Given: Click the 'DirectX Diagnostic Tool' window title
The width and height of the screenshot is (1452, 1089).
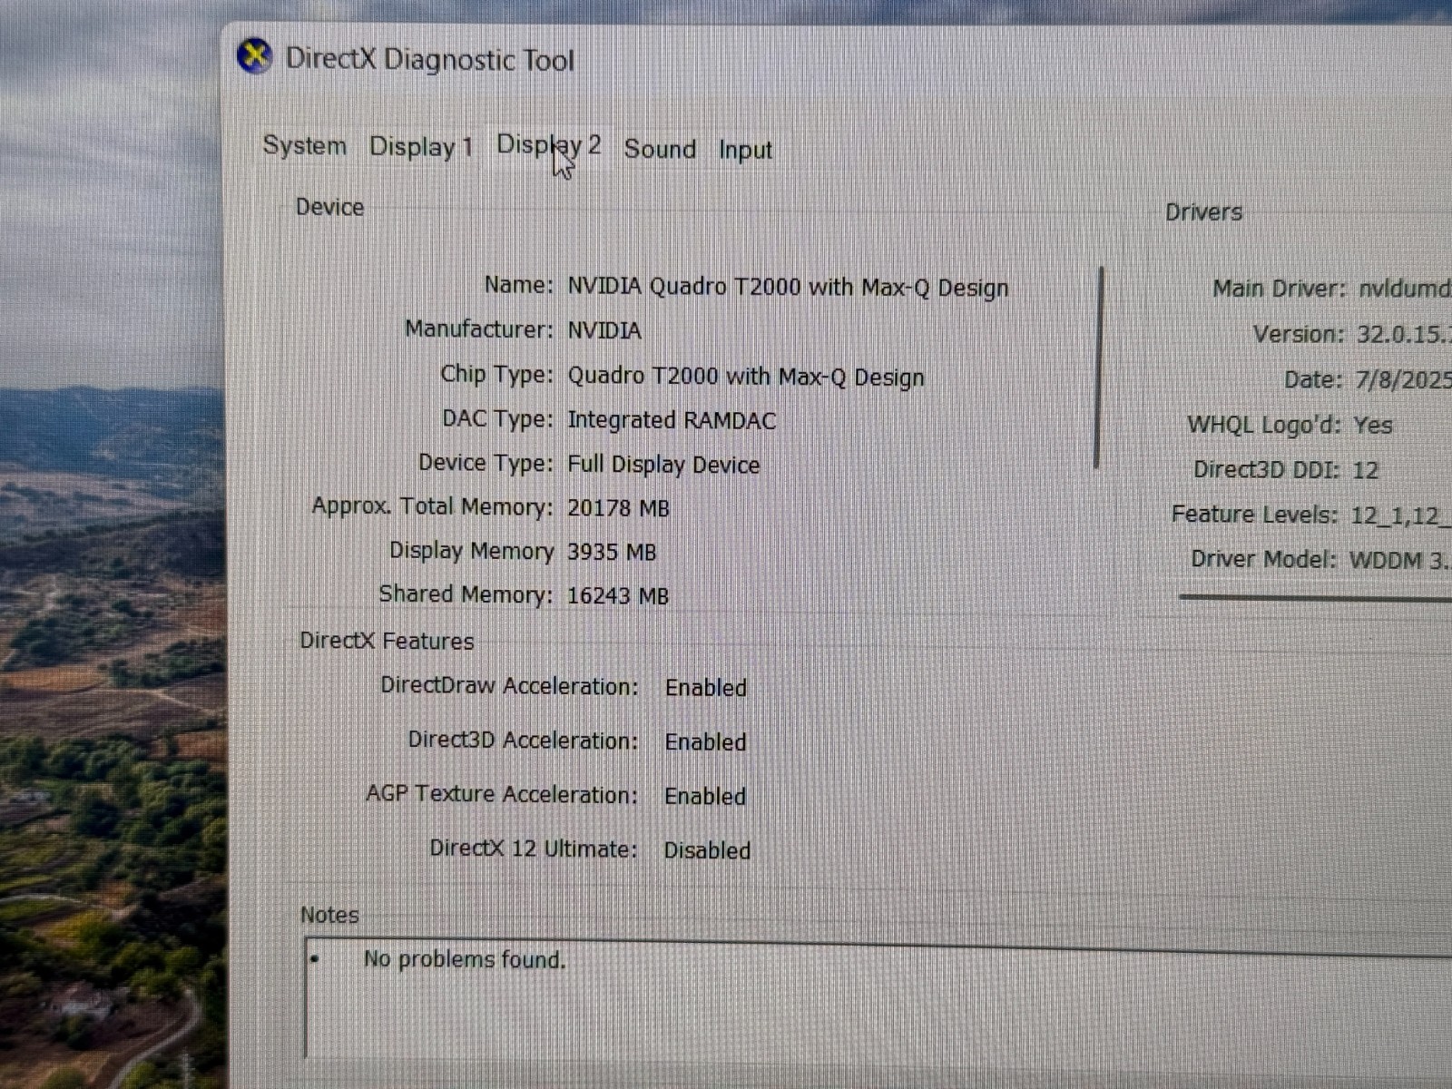Looking at the screenshot, I should [x=430, y=60].
